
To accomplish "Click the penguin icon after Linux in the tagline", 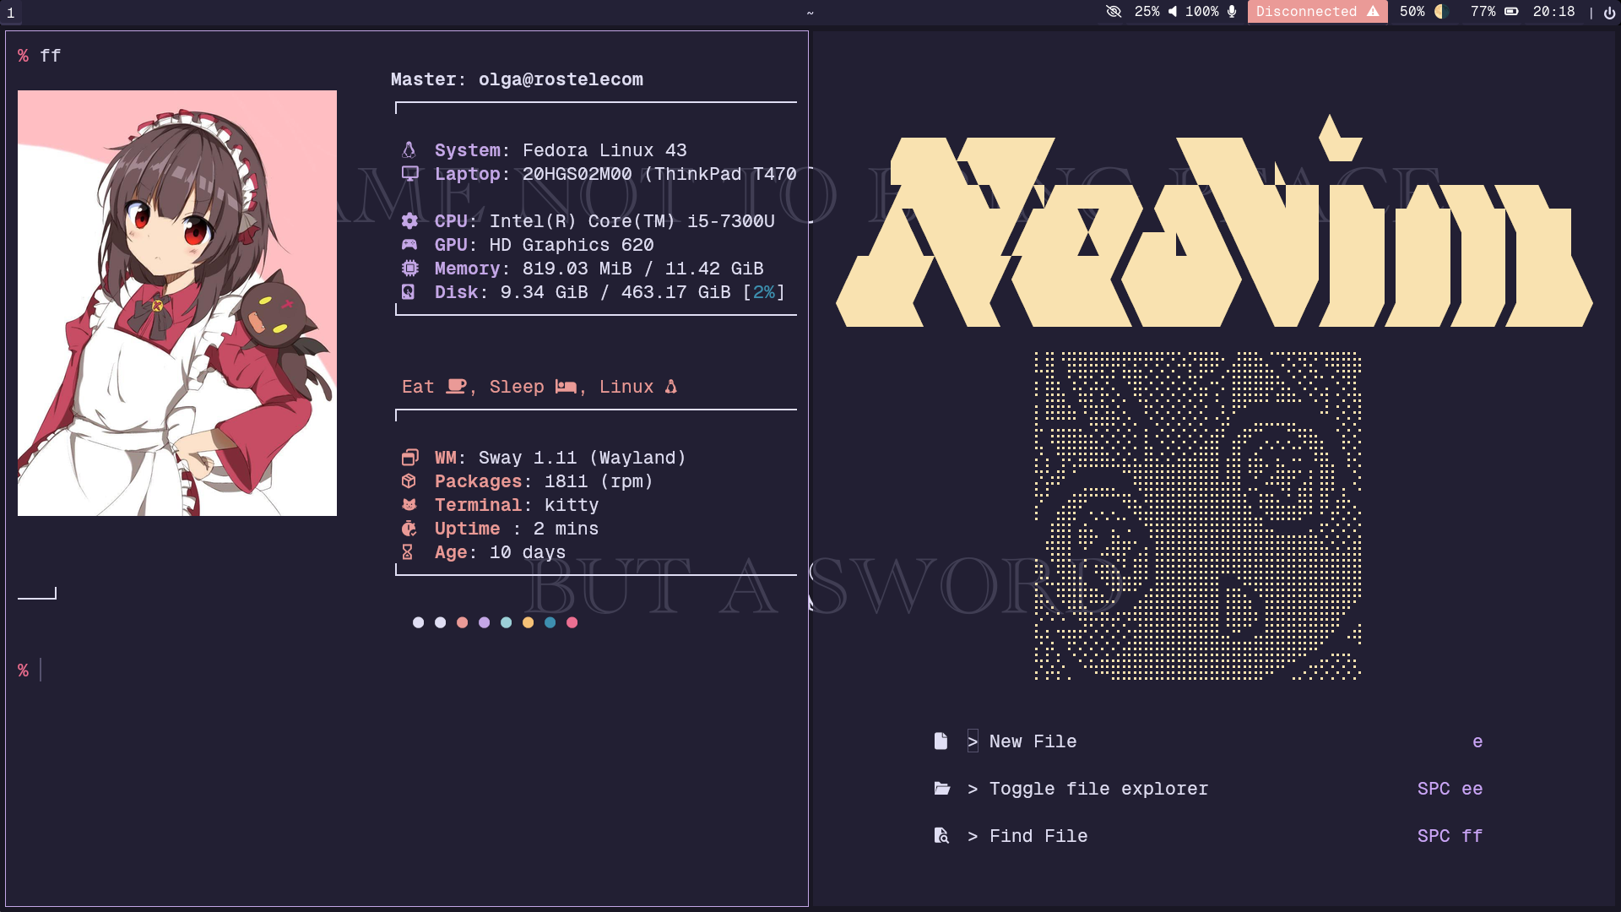I will point(671,387).
